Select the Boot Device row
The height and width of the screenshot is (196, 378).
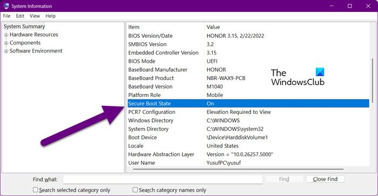248,138
